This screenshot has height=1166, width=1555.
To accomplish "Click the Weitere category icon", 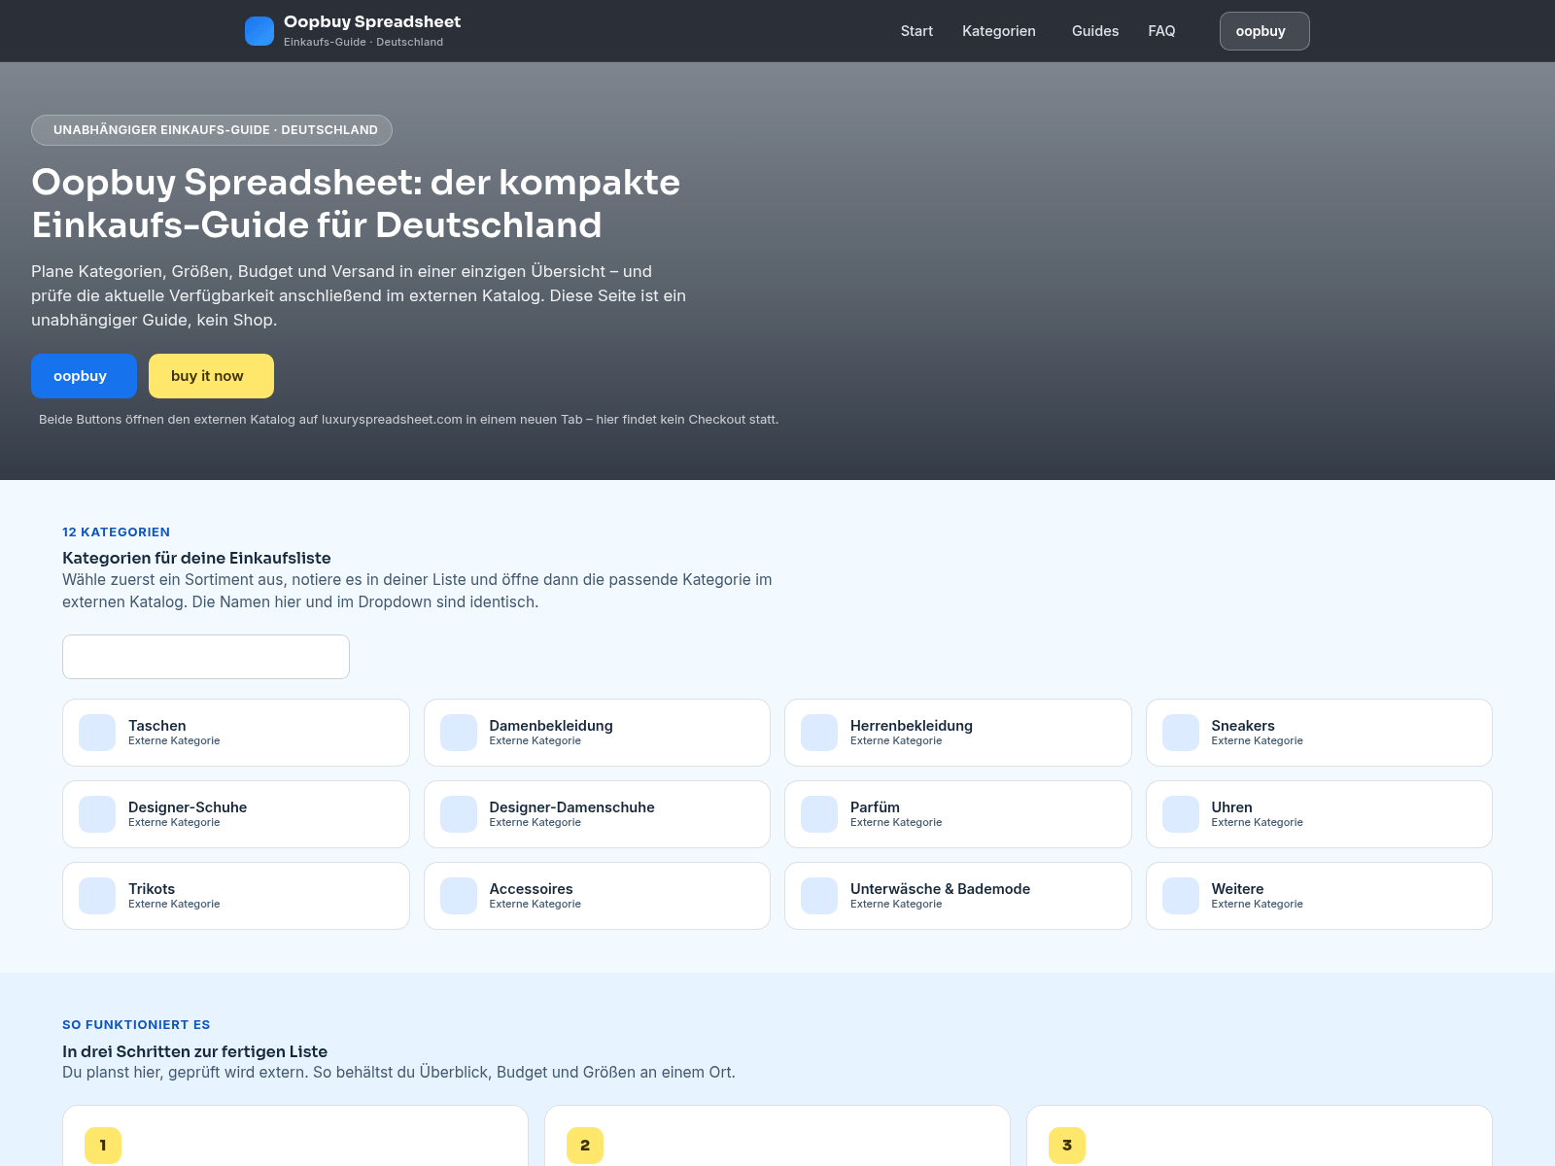I will (x=1181, y=896).
